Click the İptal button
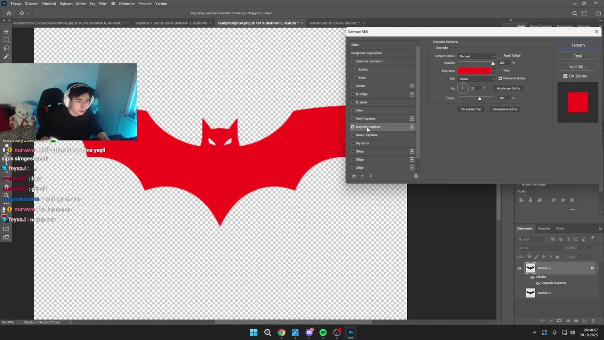Image resolution: width=604 pixels, height=340 pixels. pyautogui.click(x=578, y=56)
